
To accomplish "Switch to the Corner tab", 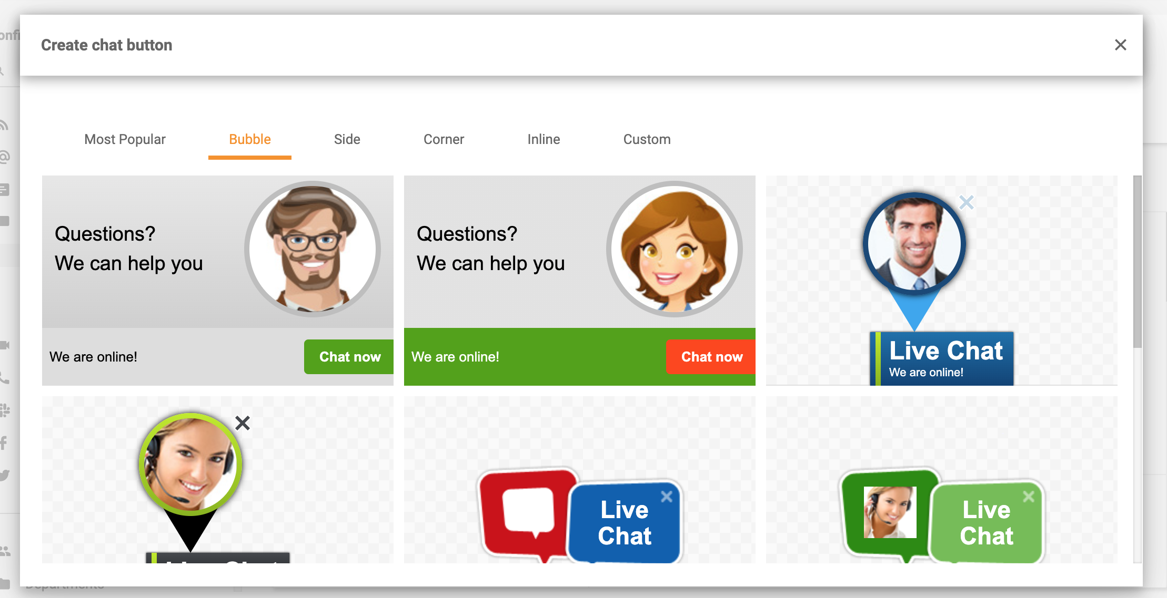I will [444, 139].
